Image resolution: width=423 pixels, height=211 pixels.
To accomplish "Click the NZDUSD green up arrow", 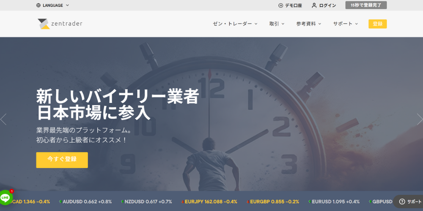I will [122, 202].
